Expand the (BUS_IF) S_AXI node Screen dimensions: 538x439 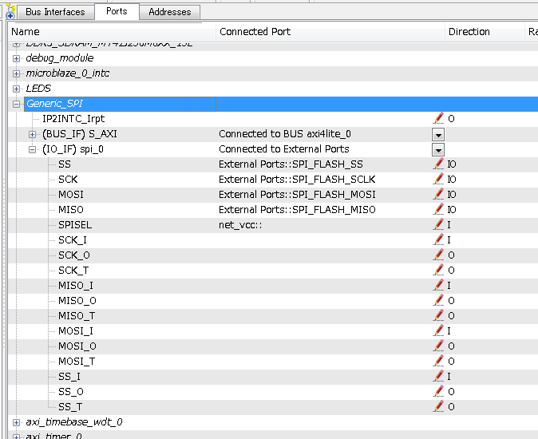click(33, 134)
